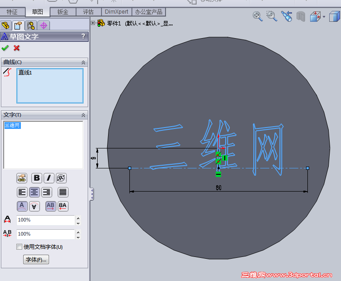Click the Link to Property button
The image size is (341, 281).
[x=22, y=178]
